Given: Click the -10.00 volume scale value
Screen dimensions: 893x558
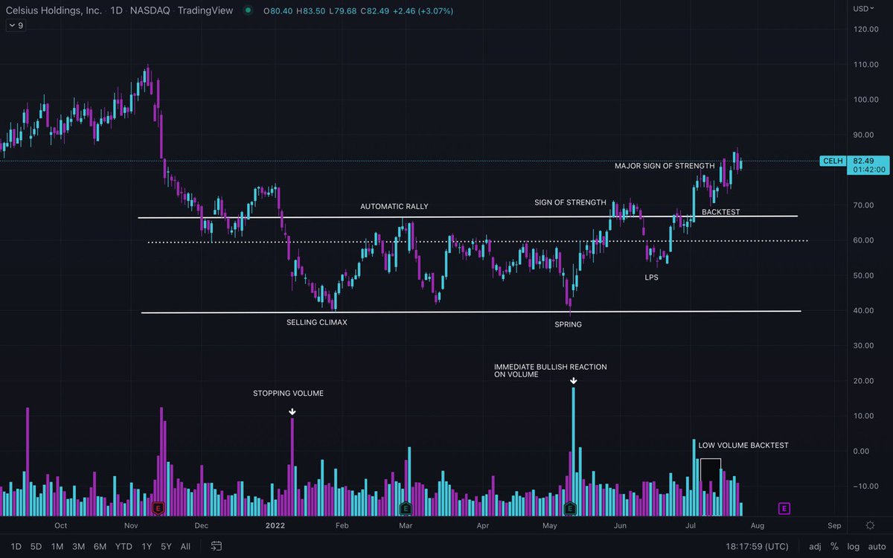Looking at the screenshot, I should (x=866, y=487).
